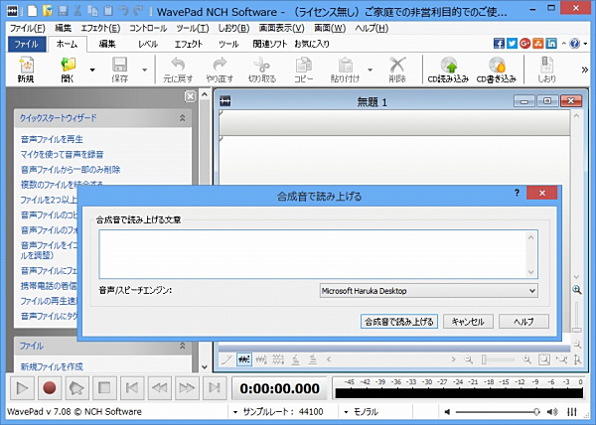
Task: Click the Play transport button
Action: pos(22,388)
